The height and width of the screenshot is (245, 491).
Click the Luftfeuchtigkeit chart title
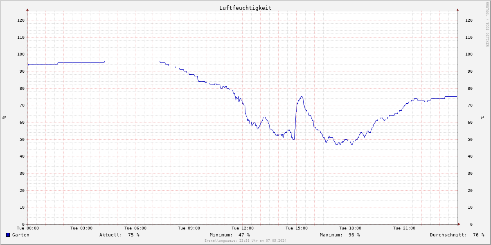click(245, 8)
